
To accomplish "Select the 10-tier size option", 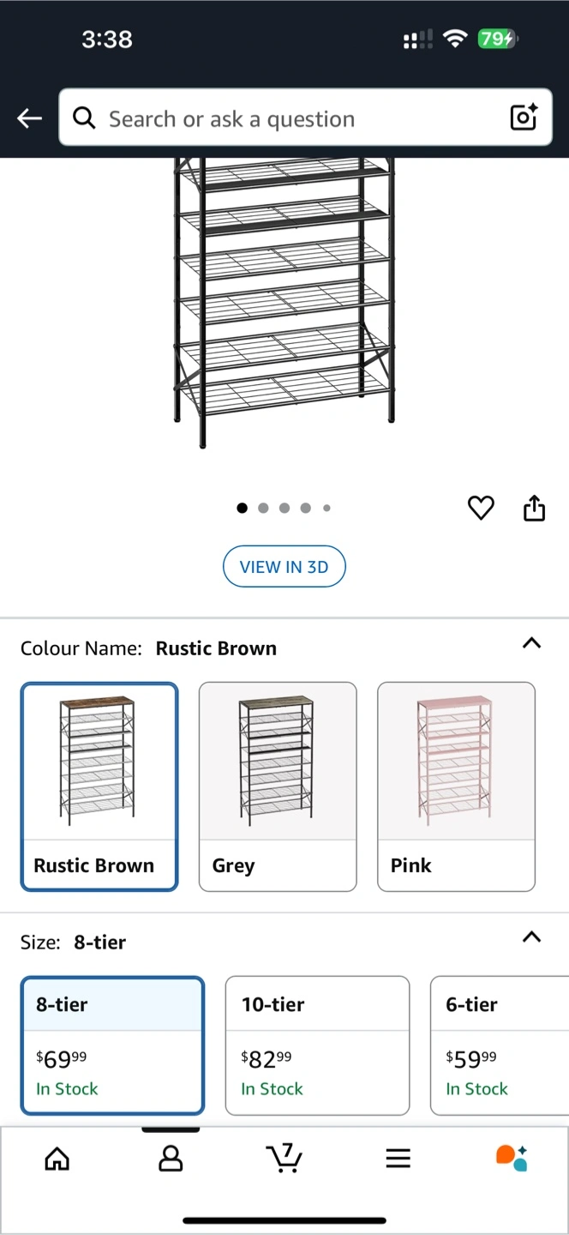I will pos(317,1045).
